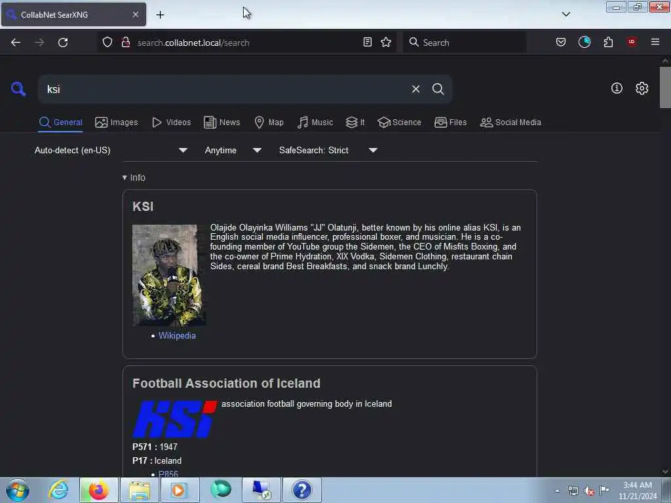Switch to the It category
The width and height of the screenshot is (671, 503).
(355, 122)
